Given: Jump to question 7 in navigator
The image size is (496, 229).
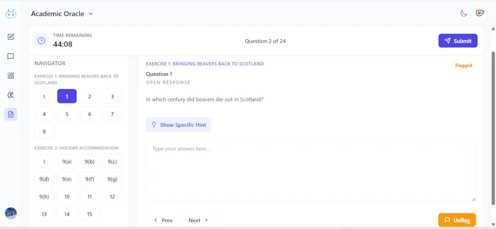Looking at the screenshot, I should tap(112, 114).
